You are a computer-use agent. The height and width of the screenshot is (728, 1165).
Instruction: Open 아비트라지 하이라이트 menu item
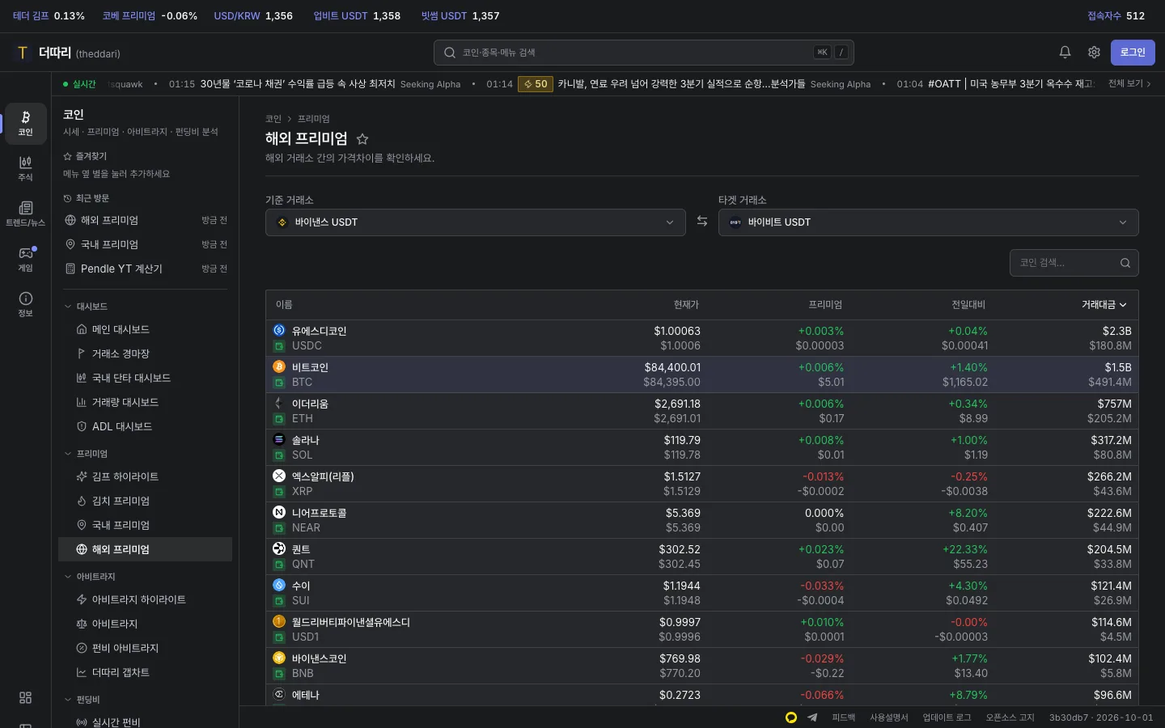pos(146,599)
